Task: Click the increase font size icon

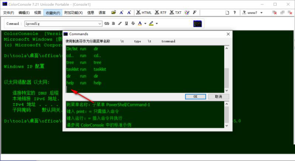Action: click(x=121, y=12)
